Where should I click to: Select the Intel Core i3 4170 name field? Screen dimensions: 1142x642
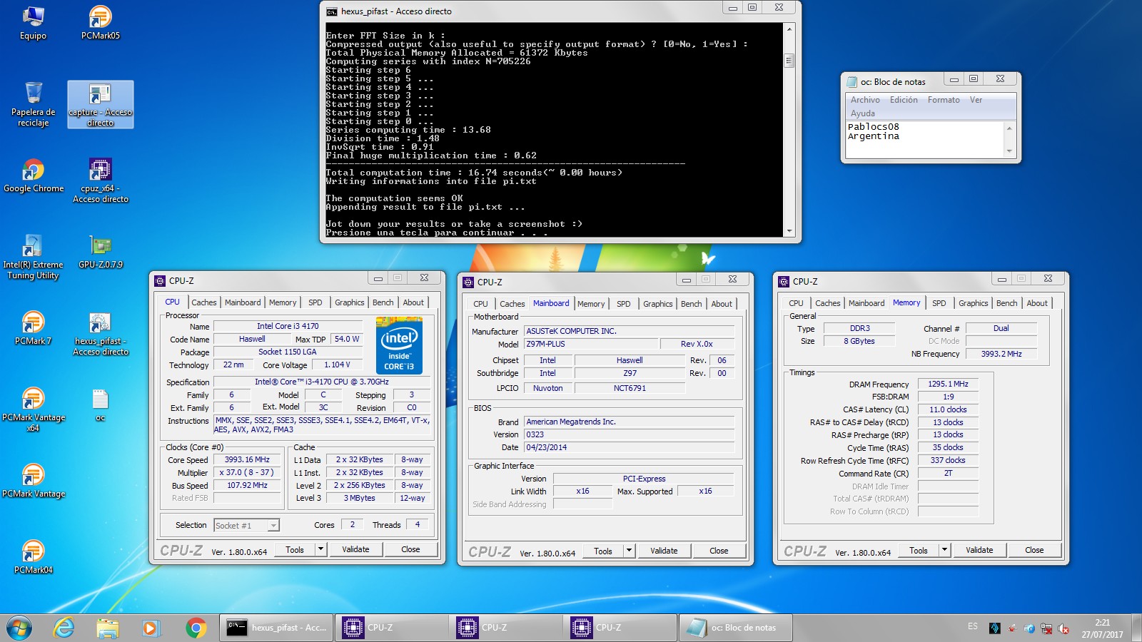coord(288,326)
